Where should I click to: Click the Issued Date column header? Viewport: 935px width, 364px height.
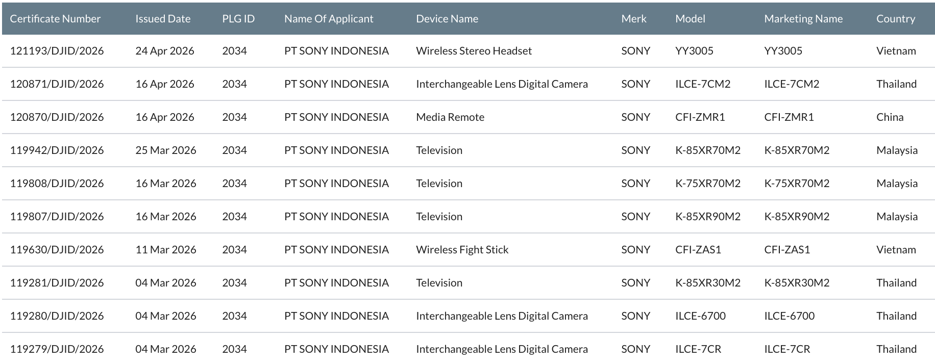pyautogui.click(x=163, y=19)
